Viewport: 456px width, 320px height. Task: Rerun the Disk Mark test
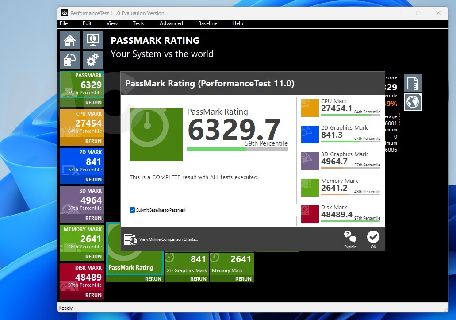point(93,295)
